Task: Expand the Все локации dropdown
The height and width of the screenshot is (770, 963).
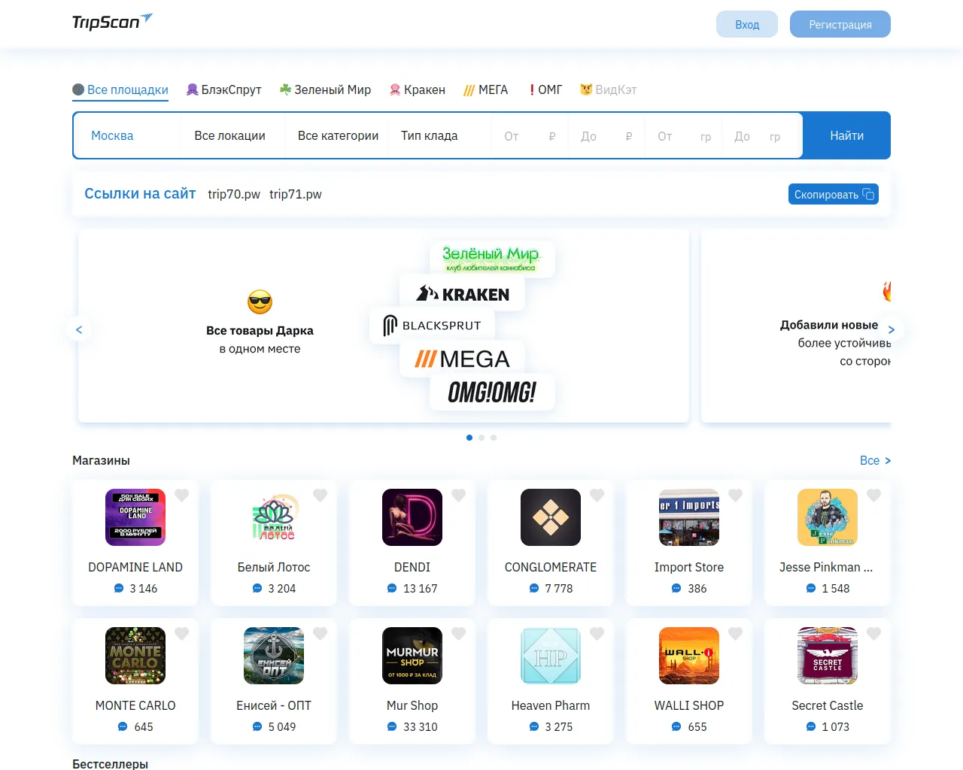Action: coord(232,135)
